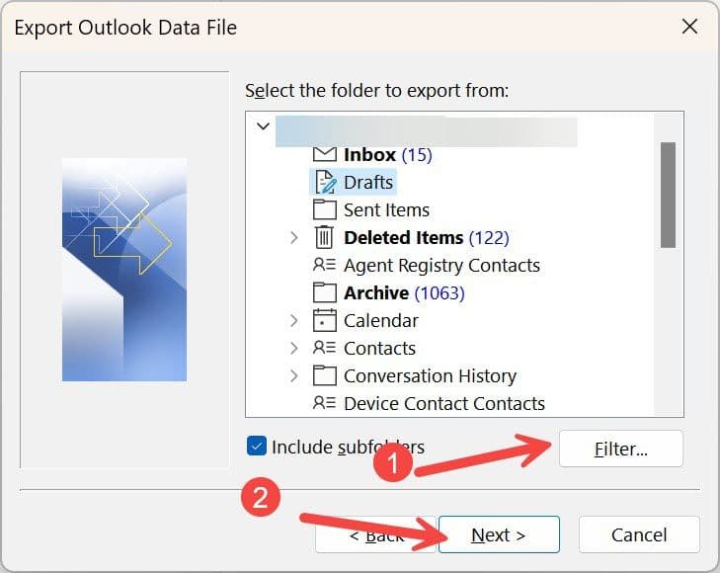Go back with the < Back button
720x573 pixels.
(x=375, y=534)
